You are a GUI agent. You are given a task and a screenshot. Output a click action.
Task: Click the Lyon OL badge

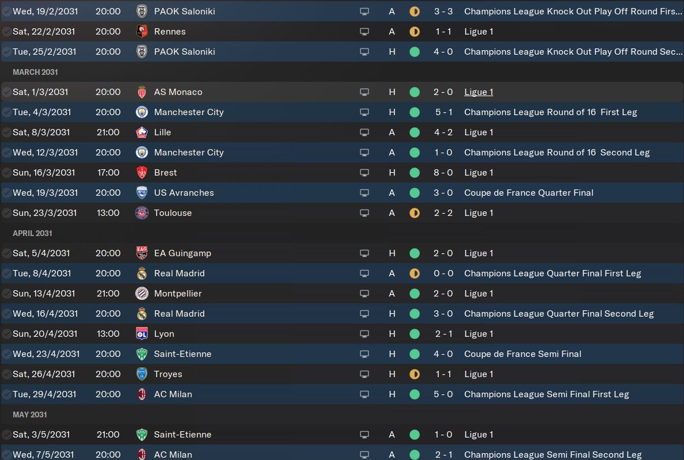(x=142, y=334)
